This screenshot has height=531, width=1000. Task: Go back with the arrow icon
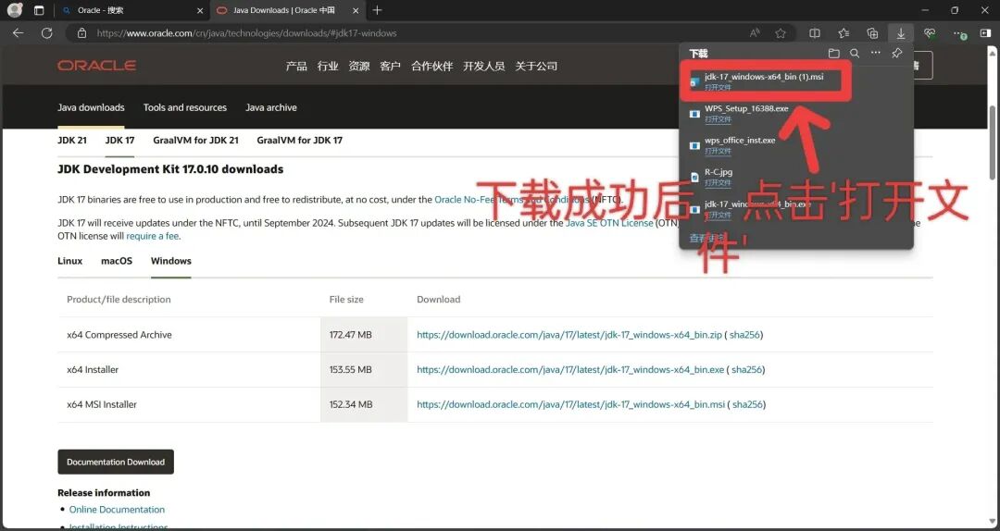coord(18,33)
